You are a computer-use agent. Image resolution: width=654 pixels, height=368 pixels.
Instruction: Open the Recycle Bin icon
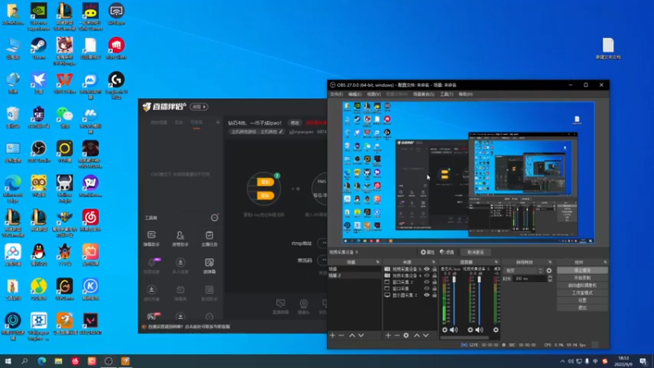click(12, 115)
